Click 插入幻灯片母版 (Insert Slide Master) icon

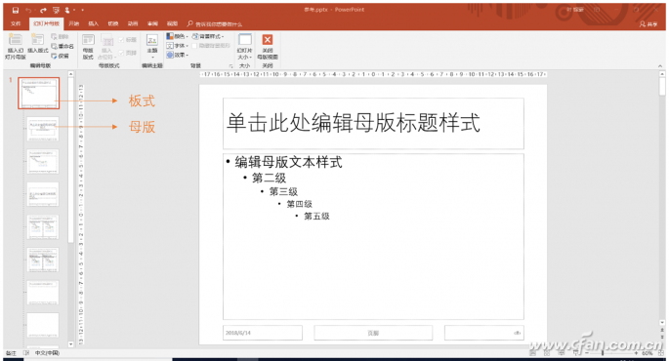tap(16, 46)
